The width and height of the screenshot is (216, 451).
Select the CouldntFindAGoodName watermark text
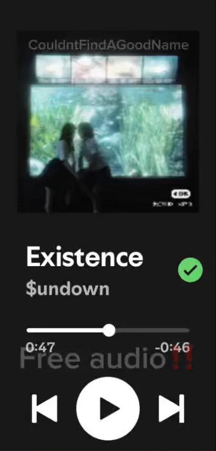pyautogui.click(x=109, y=45)
